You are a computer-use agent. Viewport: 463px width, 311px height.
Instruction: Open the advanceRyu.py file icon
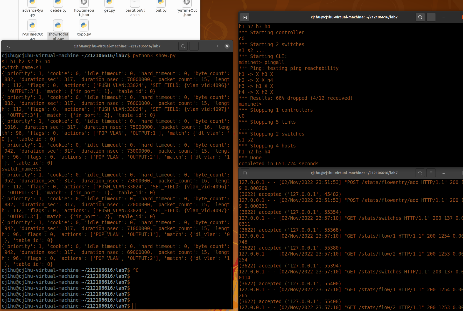coord(32,4)
